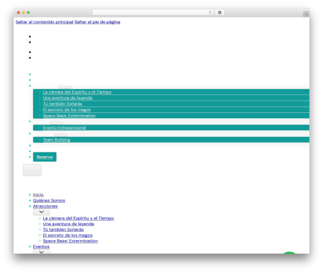The height and width of the screenshot is (273, 323).
Task: Click the browser address bar
Action: 152,12
